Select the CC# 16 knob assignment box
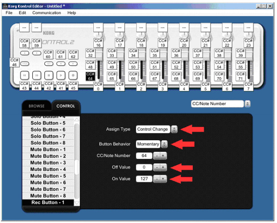 click(x=98, y=43)
